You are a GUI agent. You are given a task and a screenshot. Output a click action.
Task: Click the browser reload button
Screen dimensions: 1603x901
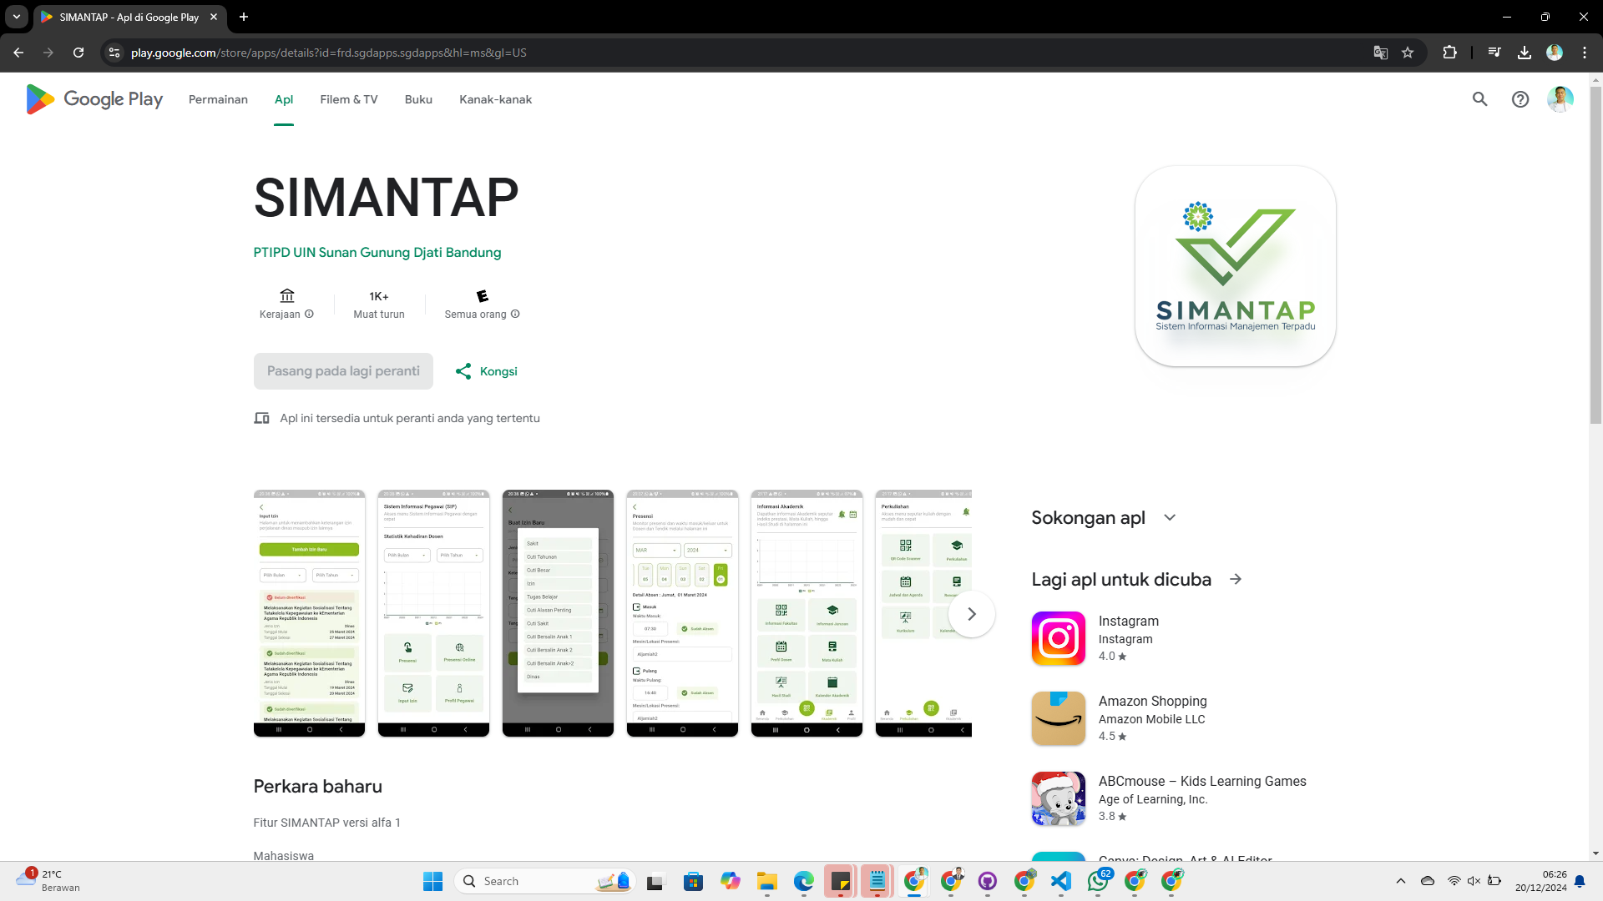[78, 53]
